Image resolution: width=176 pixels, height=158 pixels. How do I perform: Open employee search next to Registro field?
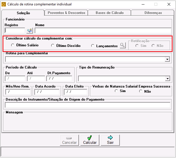[30, 30]
